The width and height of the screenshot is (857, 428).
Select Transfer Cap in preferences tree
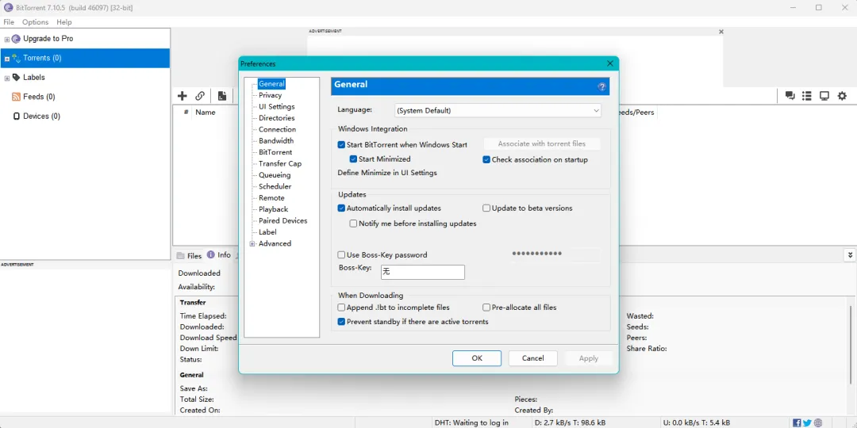(280, 164)
